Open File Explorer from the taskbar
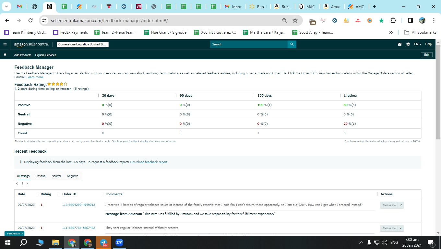This screenshot has height=249, width=441. coord(56,242)
